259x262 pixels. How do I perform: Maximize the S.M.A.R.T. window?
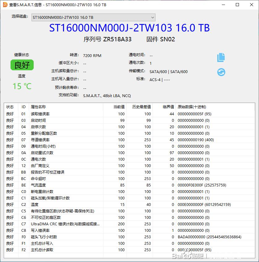tap(237, 5)
